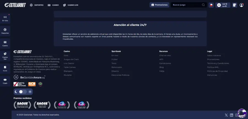Viewport: 248px width, 119px height.
Task: Click the Promociones button
Action: coord(159,5)
